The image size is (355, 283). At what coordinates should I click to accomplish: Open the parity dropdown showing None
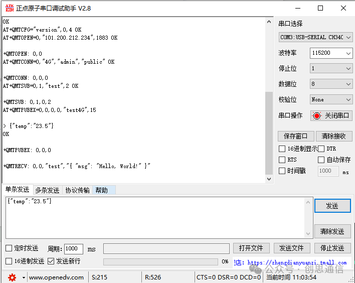click(x=331, y=99)
